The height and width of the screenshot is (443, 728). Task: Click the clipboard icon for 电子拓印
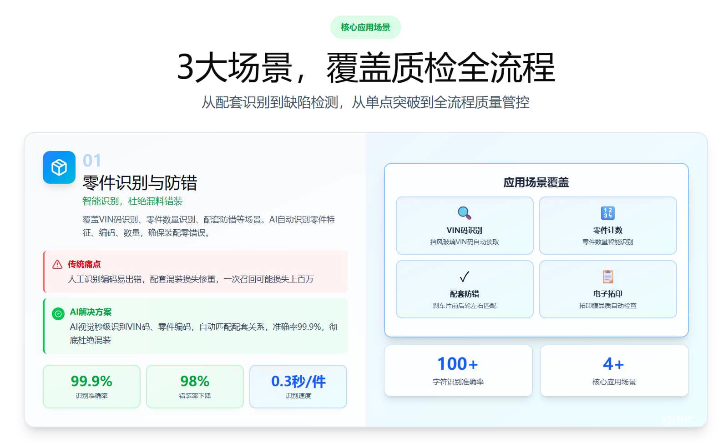pyautogui.click(x=607, y=277)
